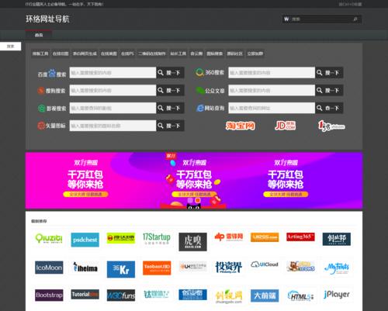Open the HTML5 logo
Image resolution: width=388 pixels, height=311 pixels.
pos(300,295)
